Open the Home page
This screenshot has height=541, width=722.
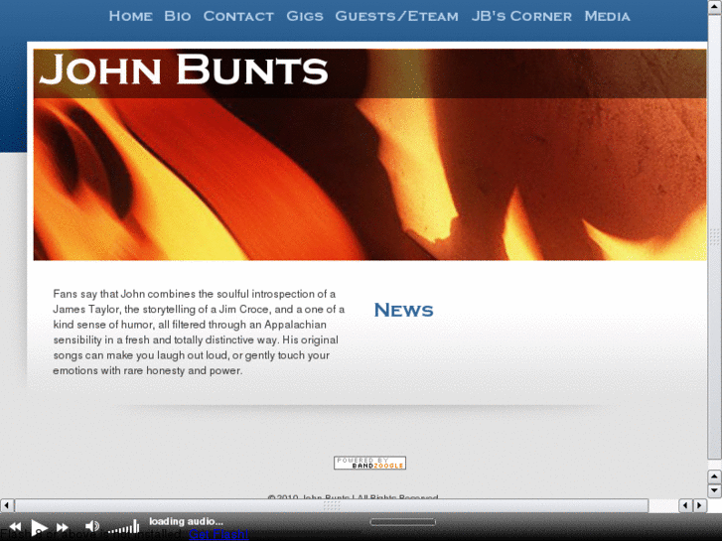point(130,16)
